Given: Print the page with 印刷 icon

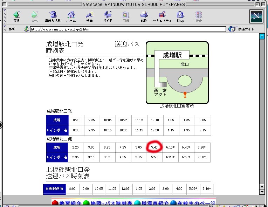Looking at the screenshot, I should (144, 16).
